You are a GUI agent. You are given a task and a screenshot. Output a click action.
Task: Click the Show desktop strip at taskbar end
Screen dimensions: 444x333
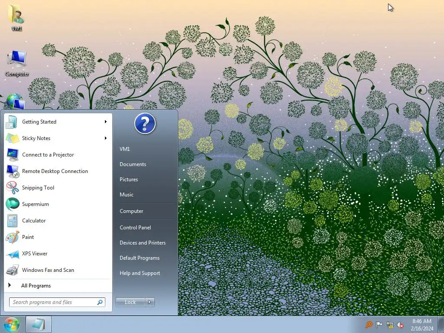[x=441, y=324]
